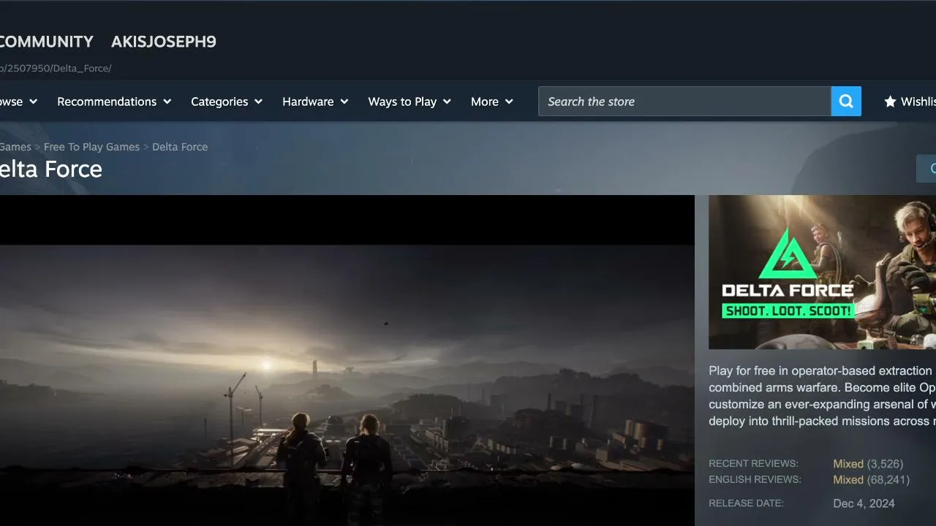Open the More dropdown menu

pos(492,102)
